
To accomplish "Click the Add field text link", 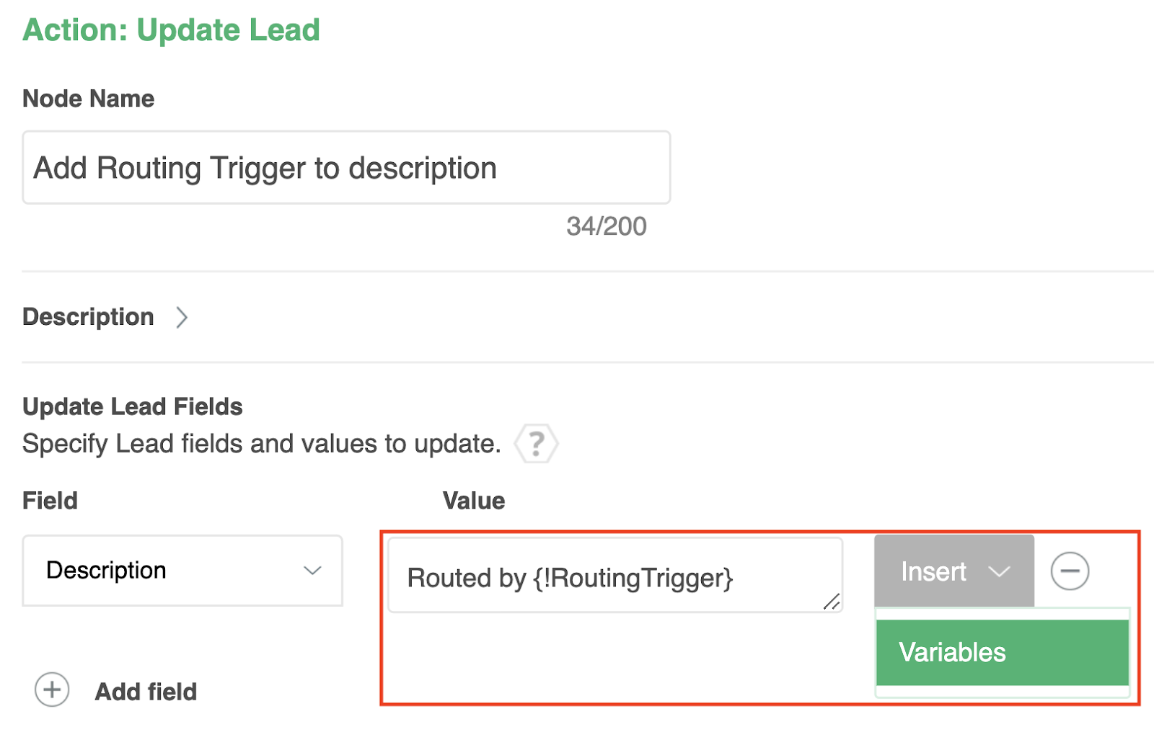I will (x=146, y=692).
